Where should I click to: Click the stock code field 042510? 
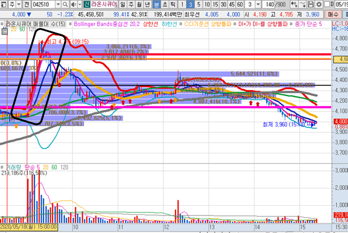point(43,4)
